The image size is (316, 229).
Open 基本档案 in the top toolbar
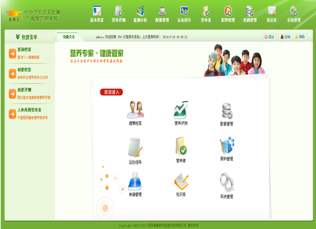tap(97, 14)
